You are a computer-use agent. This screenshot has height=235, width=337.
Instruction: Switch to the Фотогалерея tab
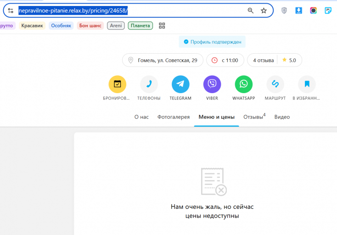pyautogui.click(x=174, y=117)
